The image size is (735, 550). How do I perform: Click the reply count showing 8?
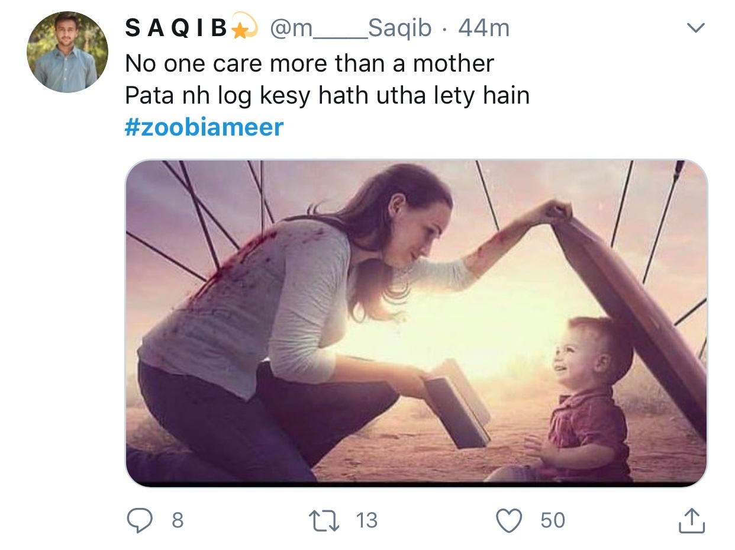point(177,520)
